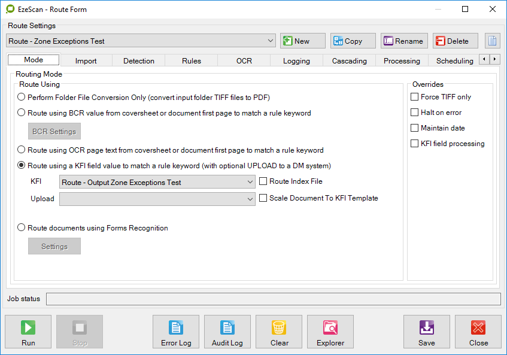
Task: Open Explorer from the bottom toolbar
Action: (330, 332)
